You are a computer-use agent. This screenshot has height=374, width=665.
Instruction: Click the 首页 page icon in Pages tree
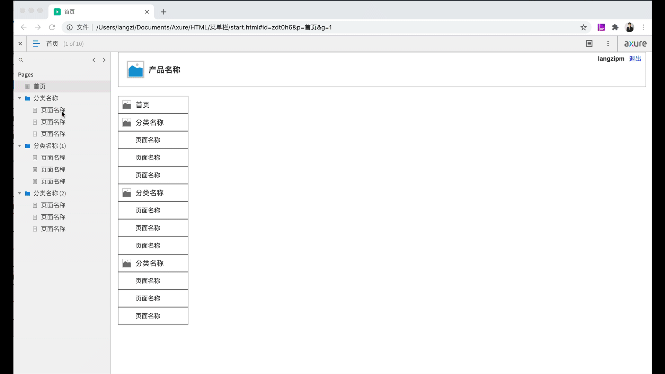(27, 86)
